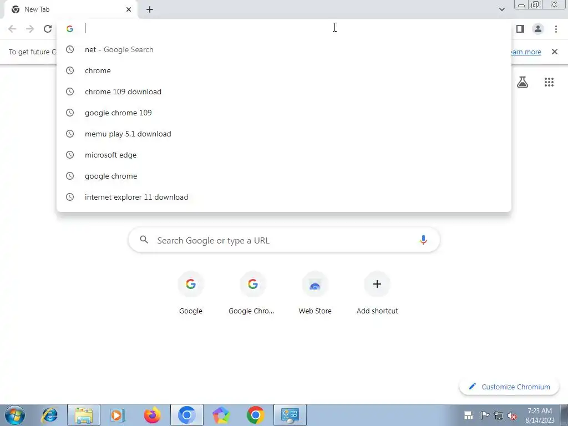Click Customize Chromium button

pyautogui.click(x=509, y=387)
